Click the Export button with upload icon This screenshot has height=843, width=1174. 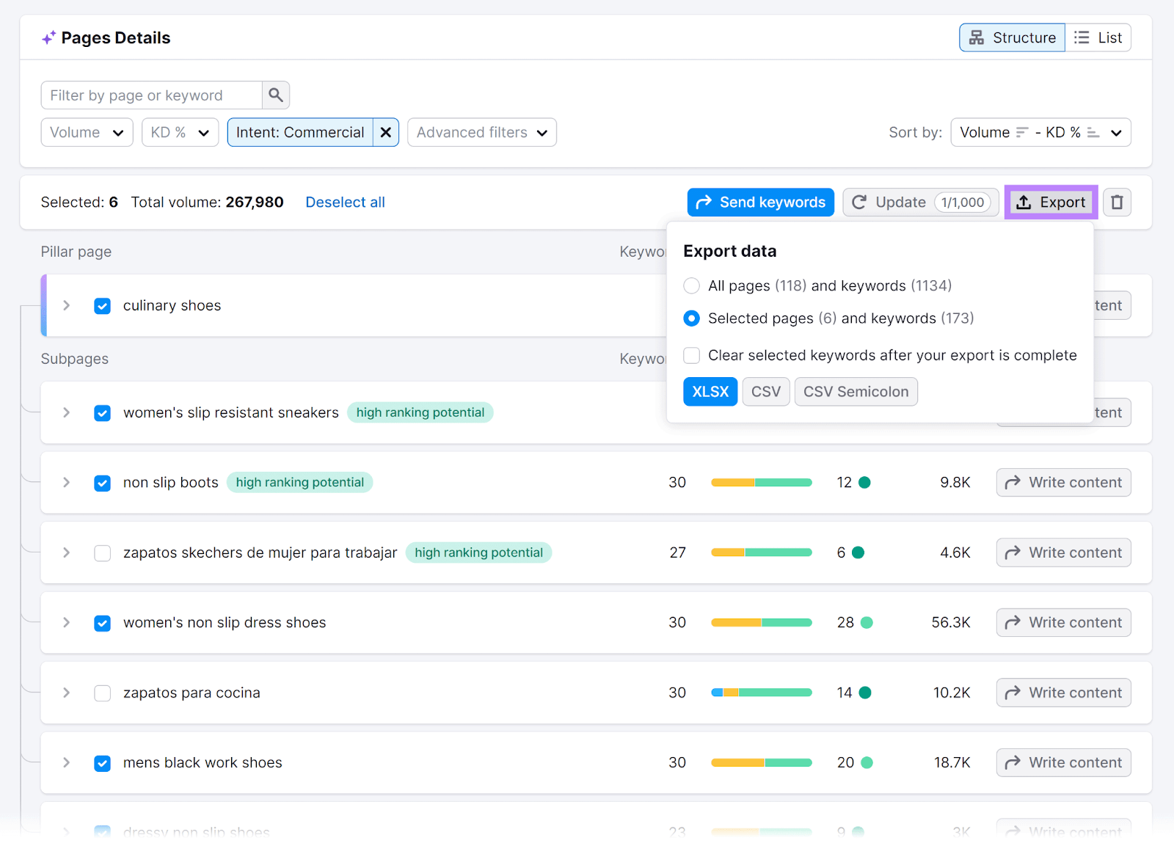tap(1051, 202)
